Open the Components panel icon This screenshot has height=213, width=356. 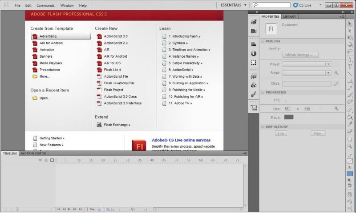pos(254,85)
